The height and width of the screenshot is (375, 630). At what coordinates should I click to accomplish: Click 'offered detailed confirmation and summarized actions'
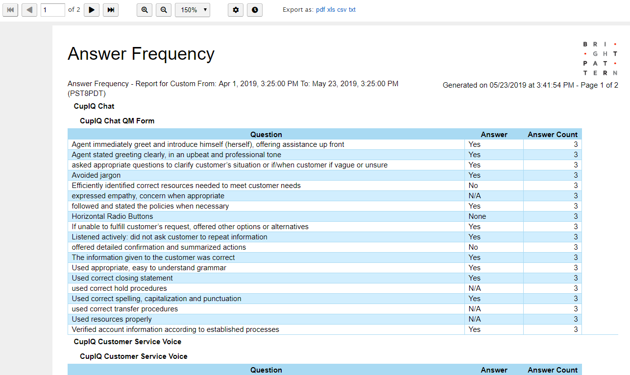[x=159, y=247]
